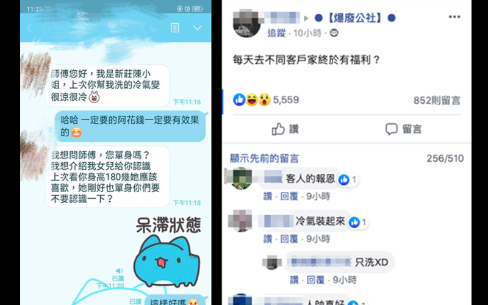Tap the speaker icon above 已讀
488x305 pixels.
[x=119, y=271]
